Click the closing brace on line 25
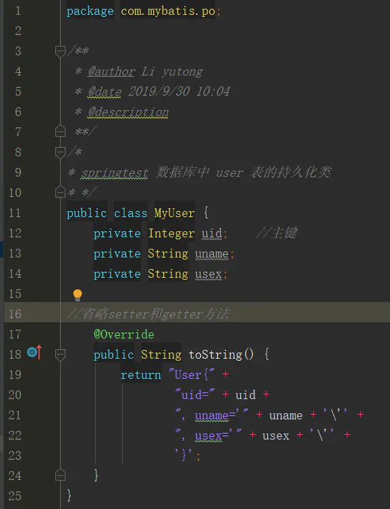390x509 pixels. (69, 496)
